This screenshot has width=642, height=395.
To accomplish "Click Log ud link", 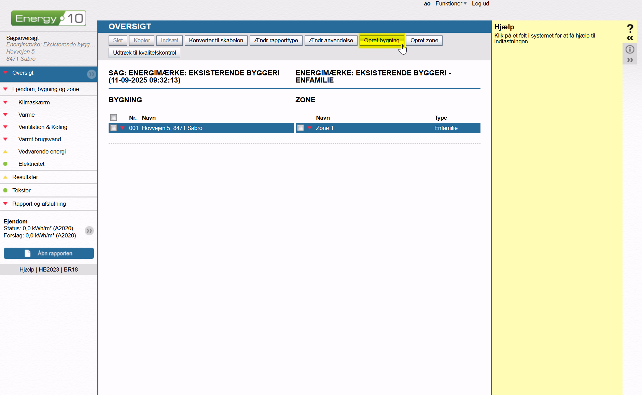I will coord(480,3).
